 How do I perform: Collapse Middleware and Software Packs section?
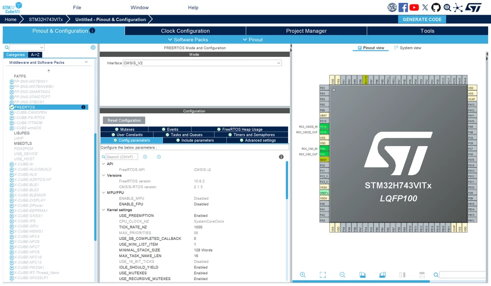click(x=86, y=62)
